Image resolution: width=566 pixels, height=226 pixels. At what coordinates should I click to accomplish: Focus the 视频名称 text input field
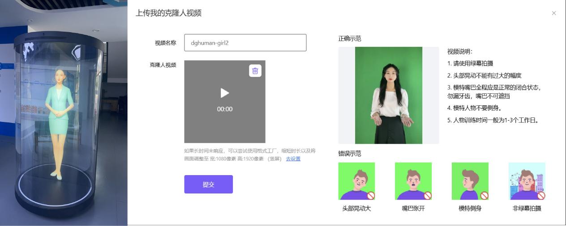(x=245, y=43)
